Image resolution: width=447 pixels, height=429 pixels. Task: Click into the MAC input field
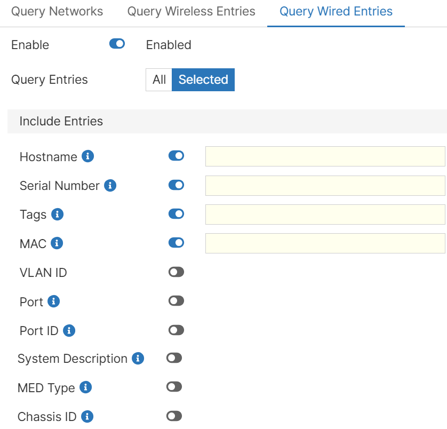point(325,243)
